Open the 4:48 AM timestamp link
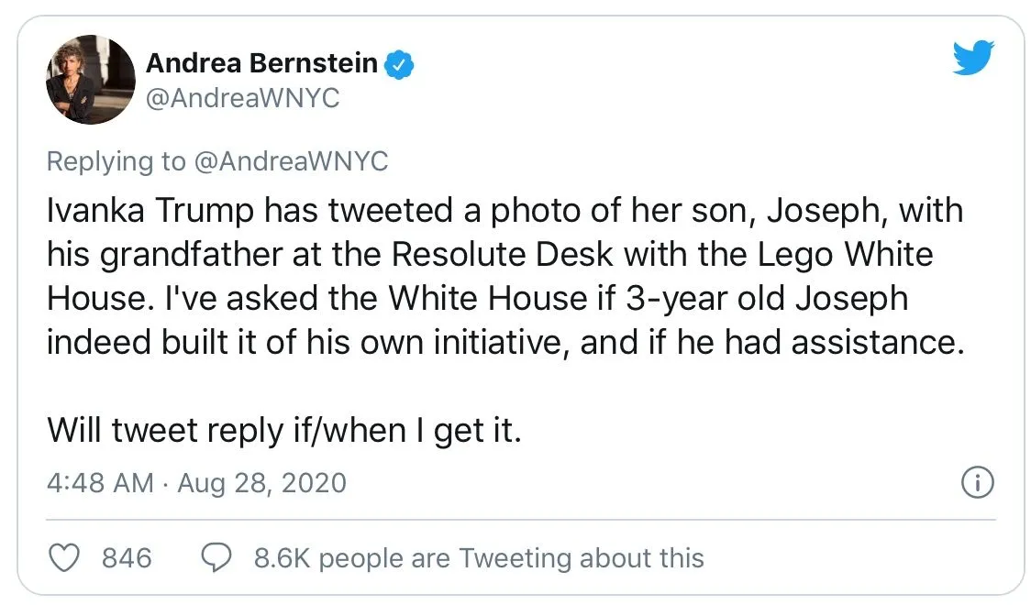 [x=99, y=483]
